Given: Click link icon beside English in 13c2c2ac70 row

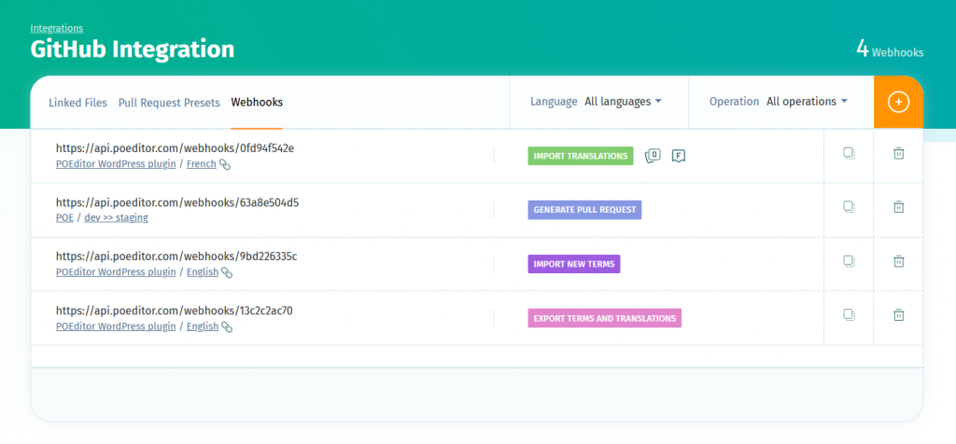Looking at the screenshot, I should pyautogui.click(x=227, y=327).
